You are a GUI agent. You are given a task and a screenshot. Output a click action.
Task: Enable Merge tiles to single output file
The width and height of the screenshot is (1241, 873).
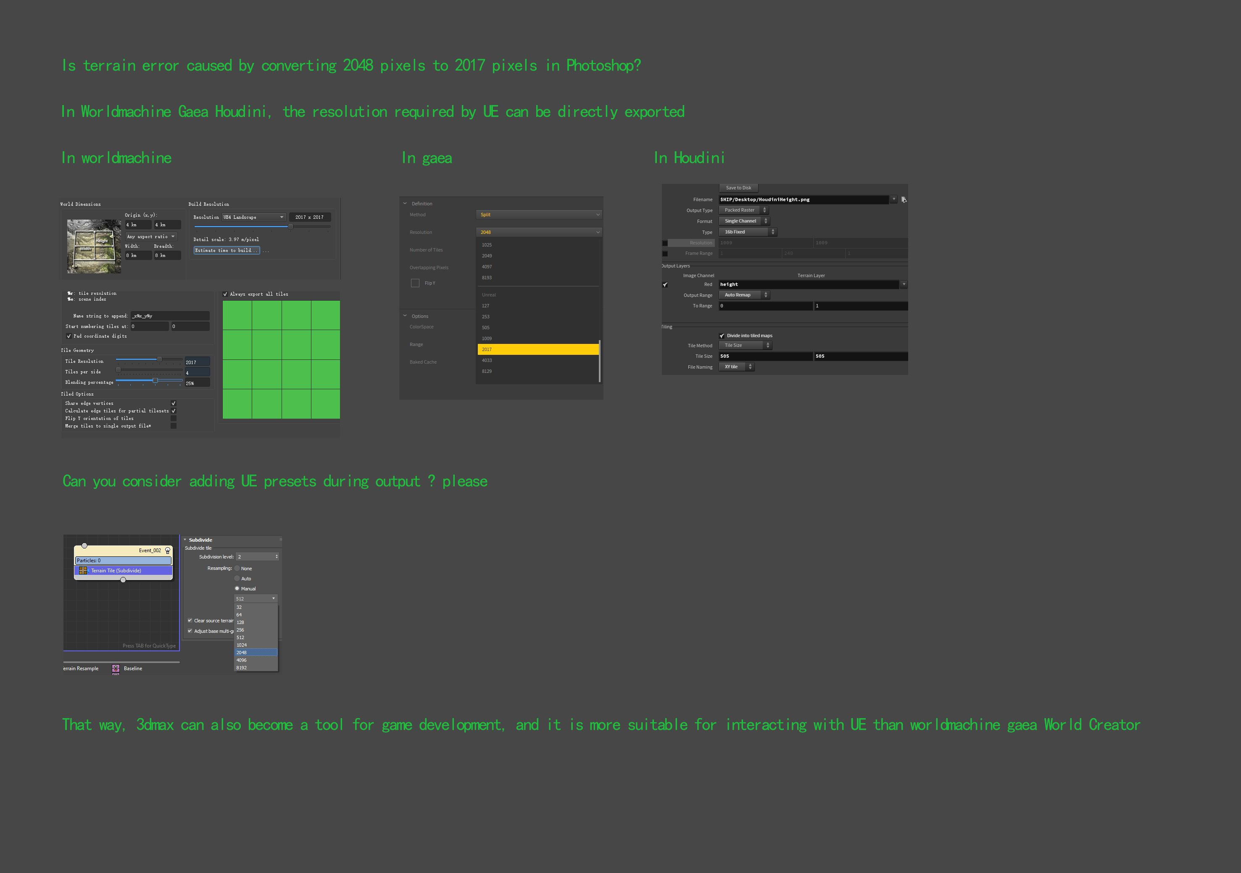tap(174, 426)
